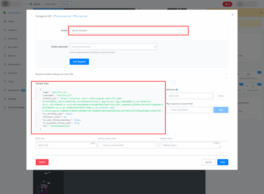Click the code variable icon in Fields input

click(155, 47)
